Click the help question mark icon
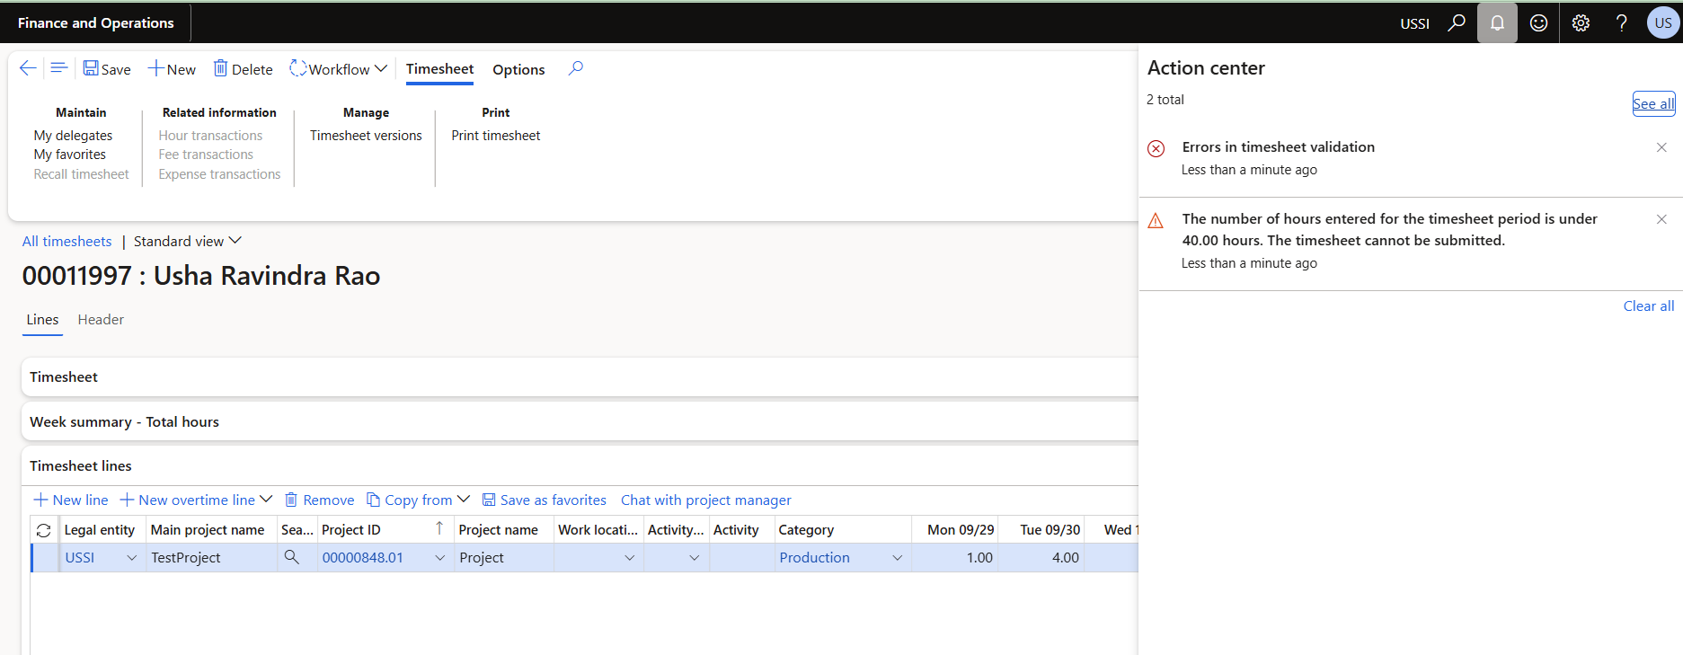This screenshot has height=655, width=1683. pos(1621,22)
